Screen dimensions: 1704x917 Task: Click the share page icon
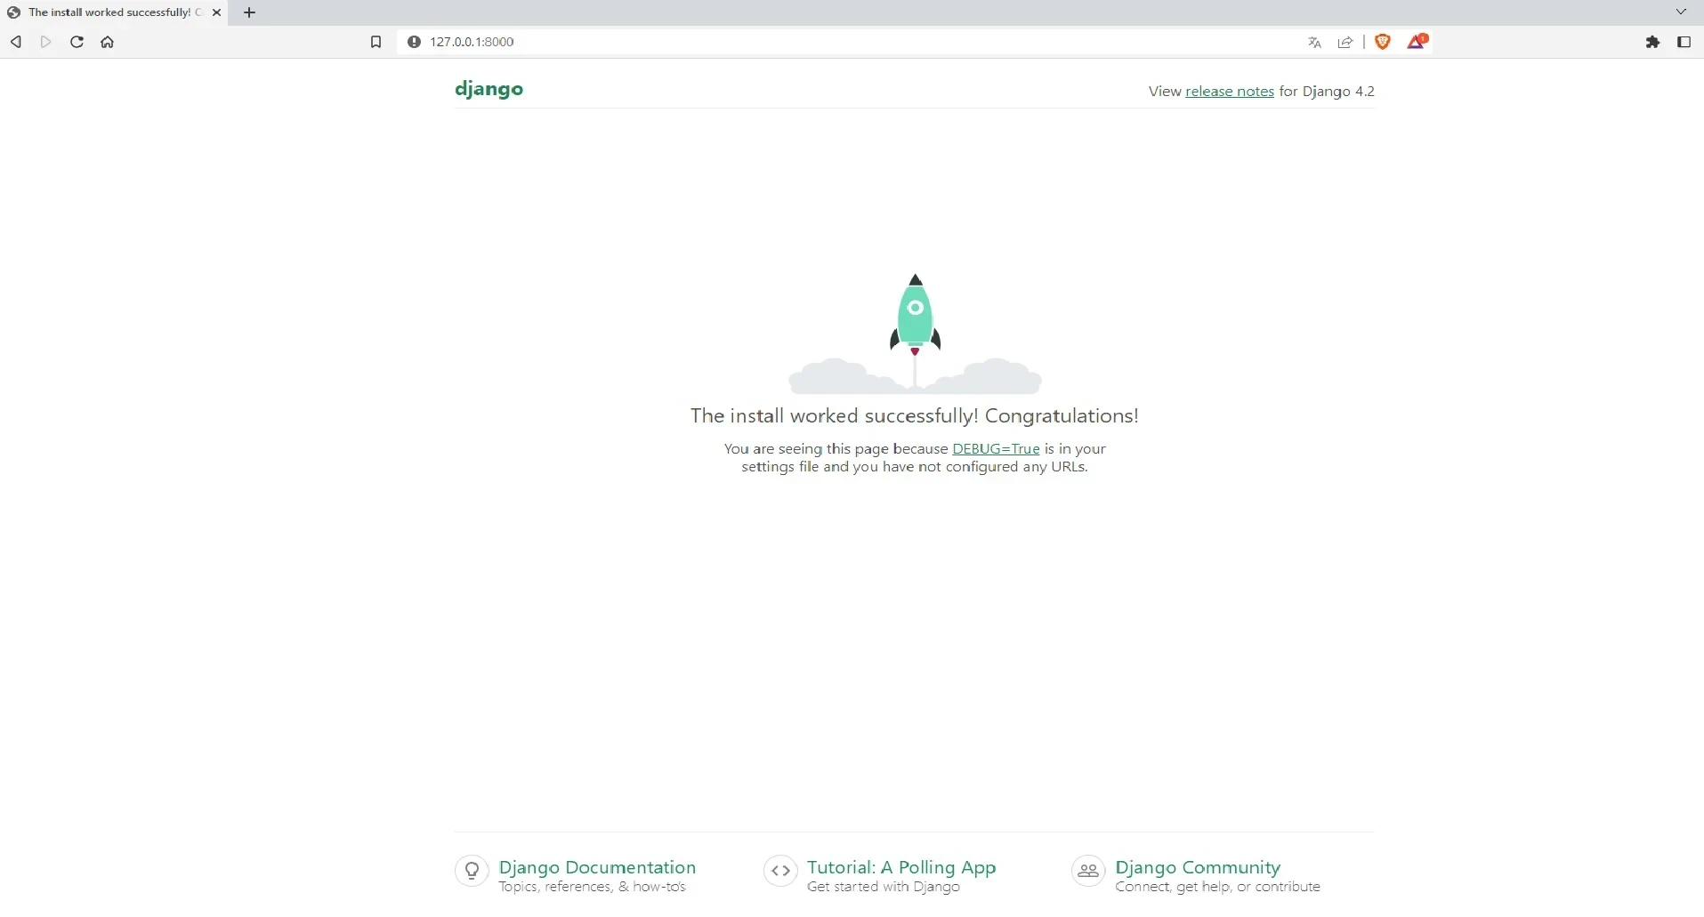point(1345,42)
